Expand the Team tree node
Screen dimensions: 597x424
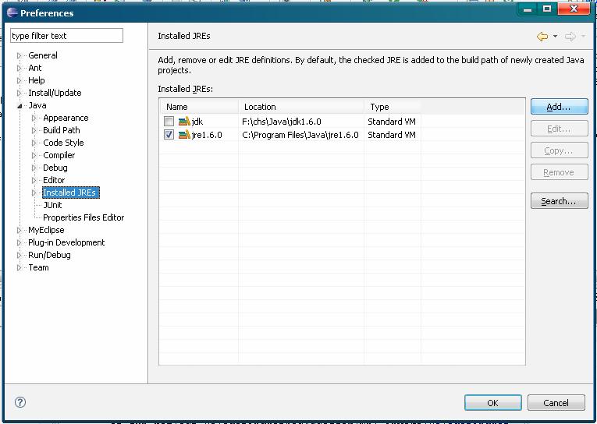click(x=19, y=267)
